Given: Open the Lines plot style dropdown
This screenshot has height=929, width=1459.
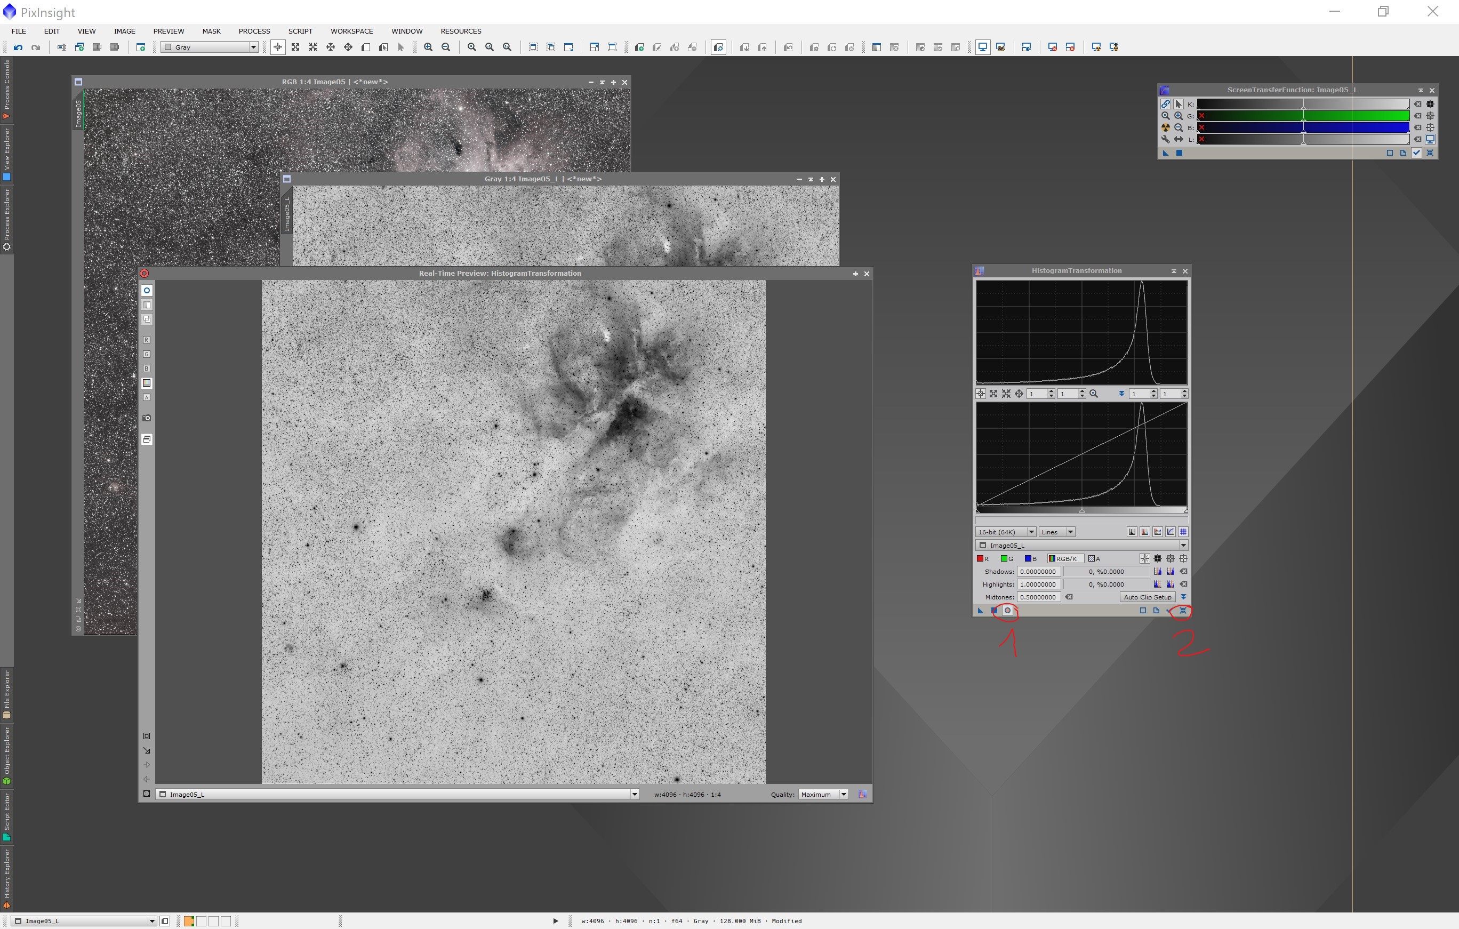Looking at the screenshot, I should tap(1057, 532).
